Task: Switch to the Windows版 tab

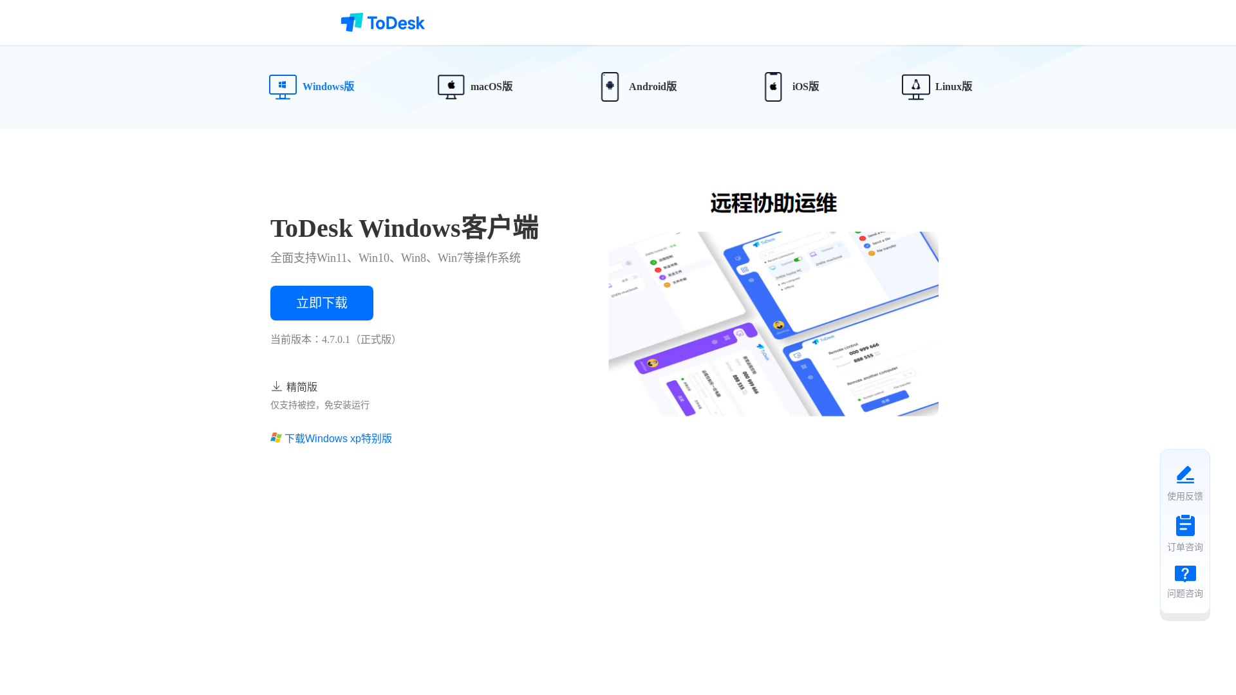Action: [x=312, y=87]
